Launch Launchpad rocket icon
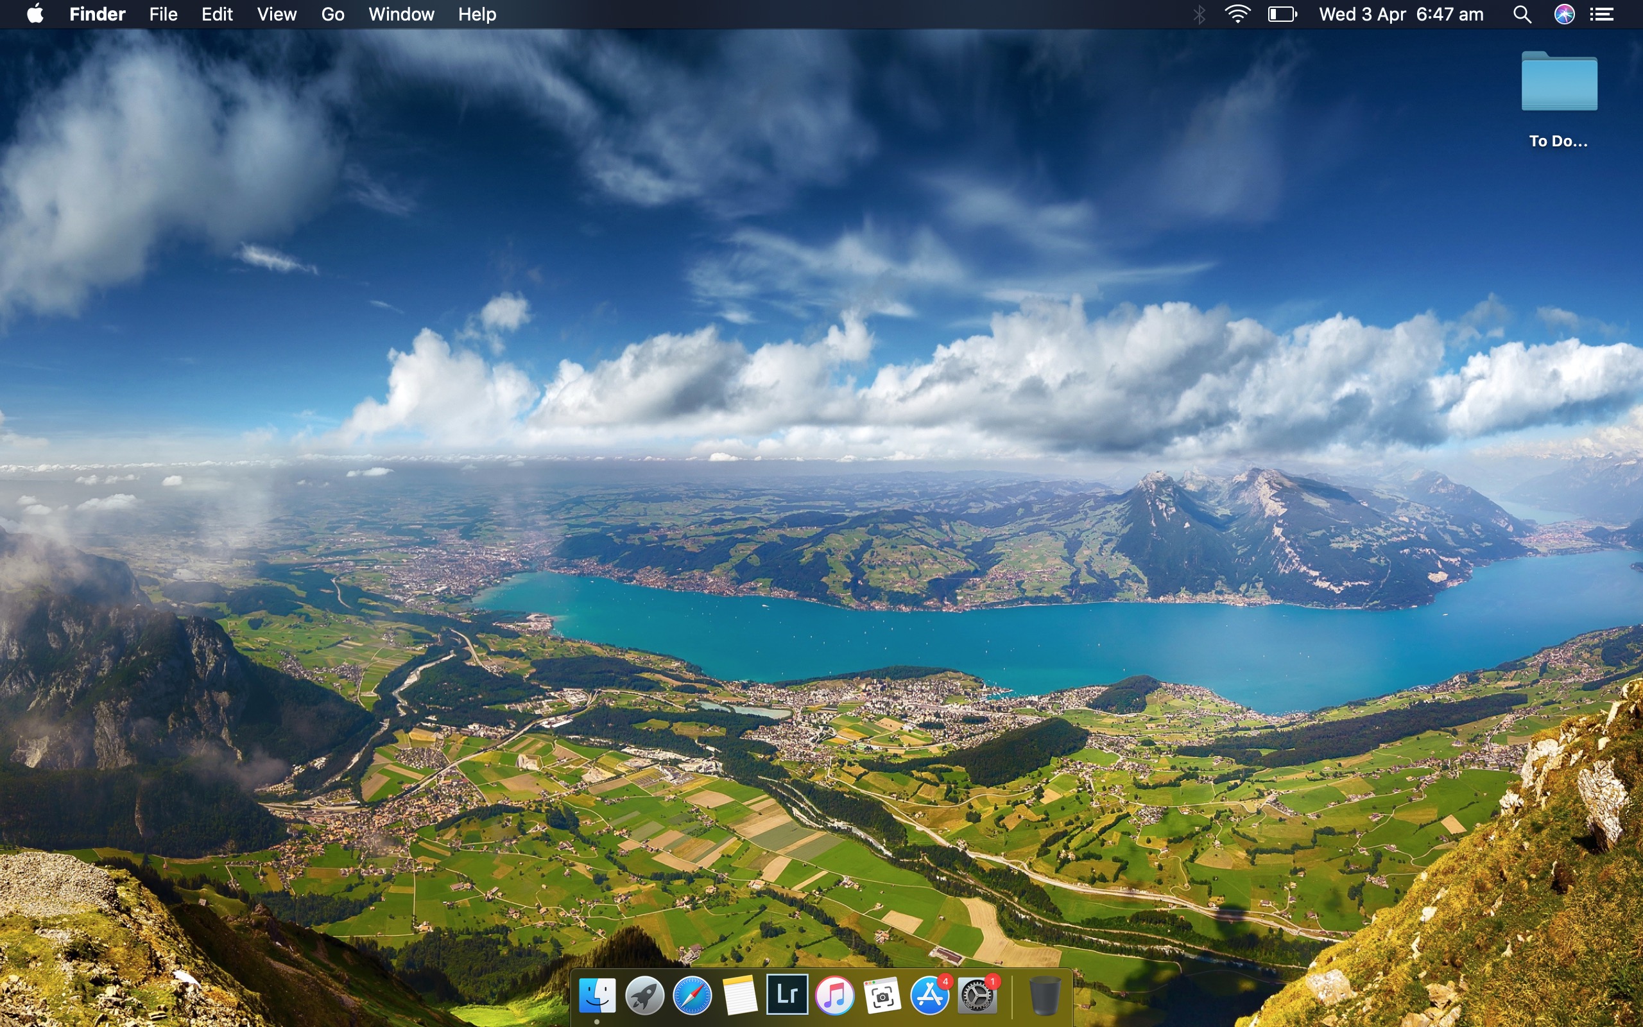The width and height of the screenshot is (1643, 1027). 644,995
